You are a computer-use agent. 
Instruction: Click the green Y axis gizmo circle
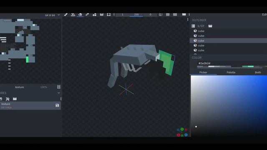point(182,129)
